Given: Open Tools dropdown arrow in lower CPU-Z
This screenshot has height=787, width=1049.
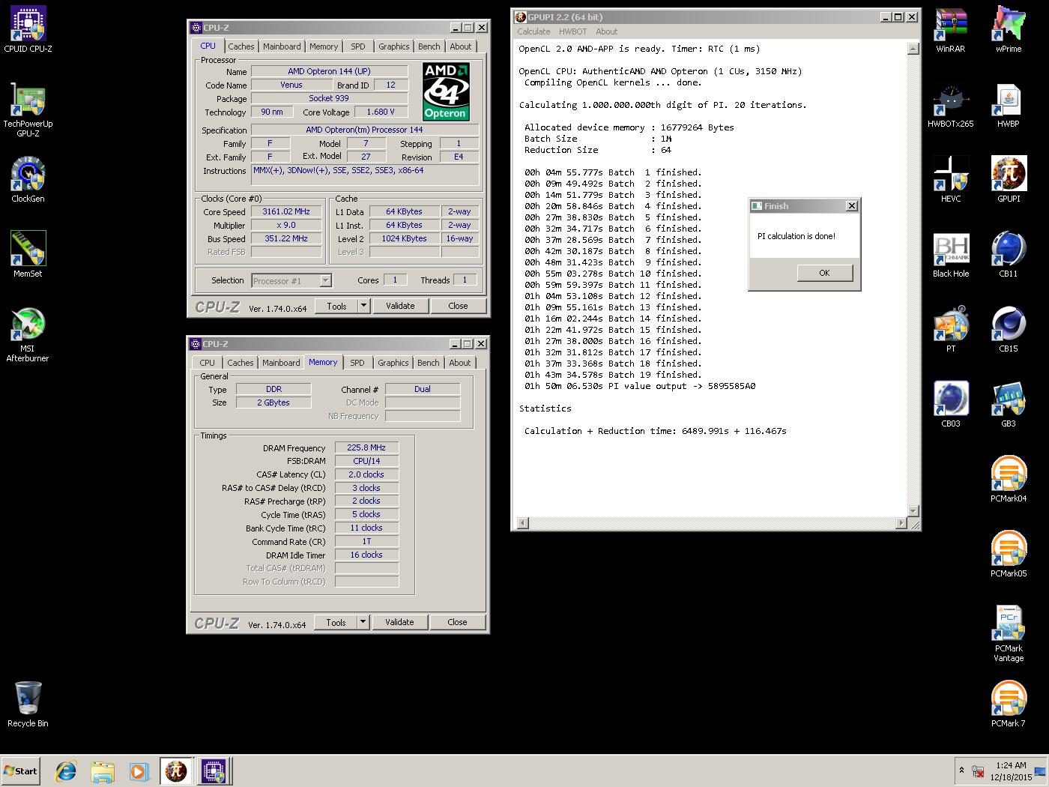Looking at the screenshot, I should tap(363, 622).
